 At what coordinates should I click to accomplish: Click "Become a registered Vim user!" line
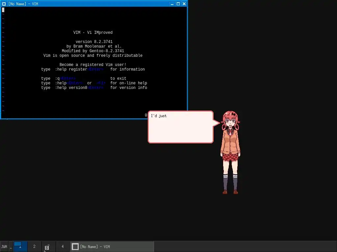[93, 65]
